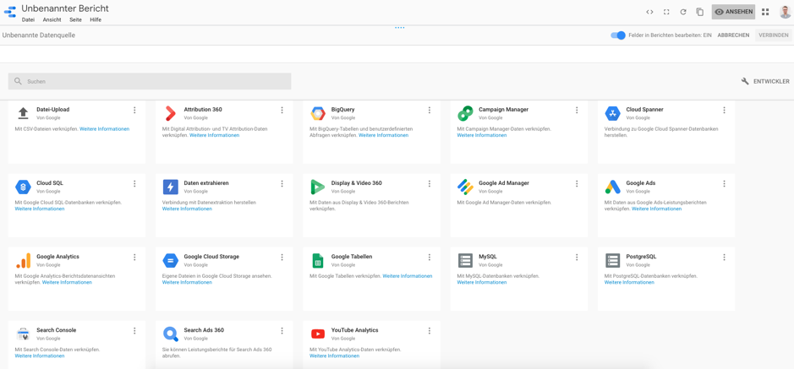The height and width of the screenshot is (369, 794).
Task: Open the Hilfe menu
Action: point(96,19)
